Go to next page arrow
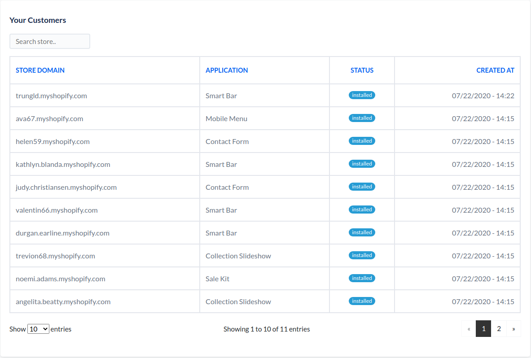Screen dimensions: 531x358 514,329
